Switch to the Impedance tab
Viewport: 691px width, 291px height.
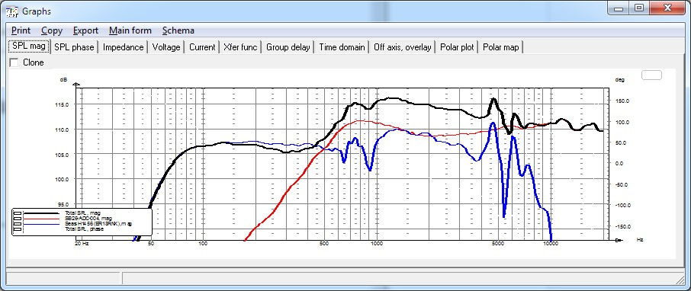[x=124, y=47]
